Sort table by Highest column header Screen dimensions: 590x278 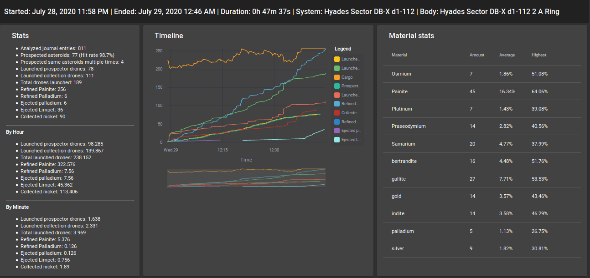(539, 55)
